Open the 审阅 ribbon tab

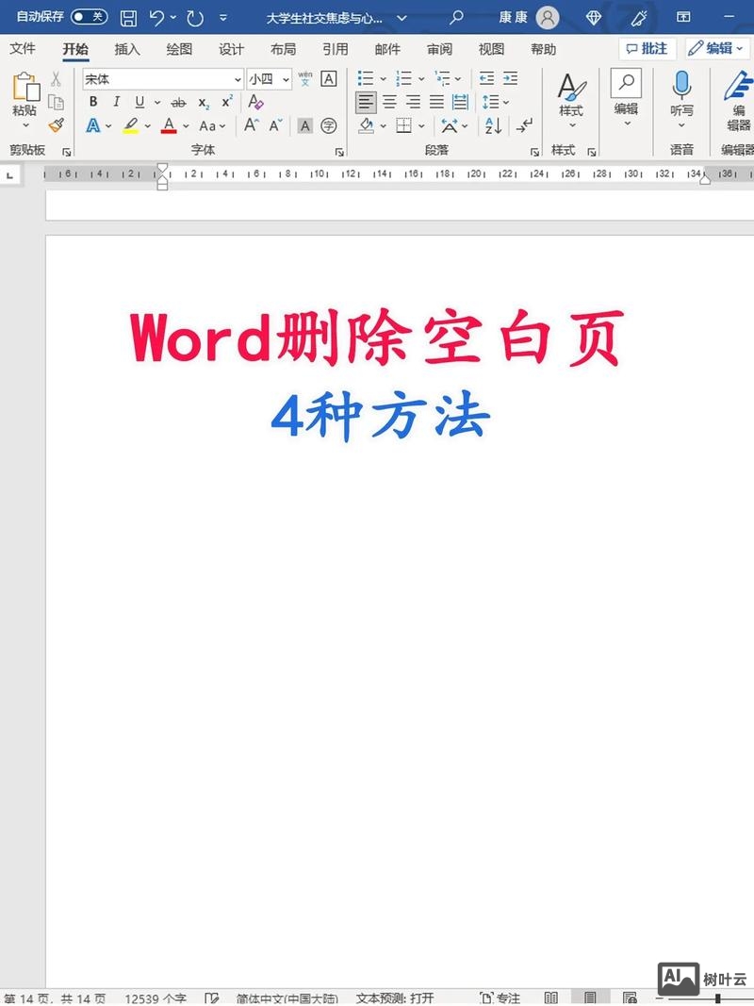439,49
